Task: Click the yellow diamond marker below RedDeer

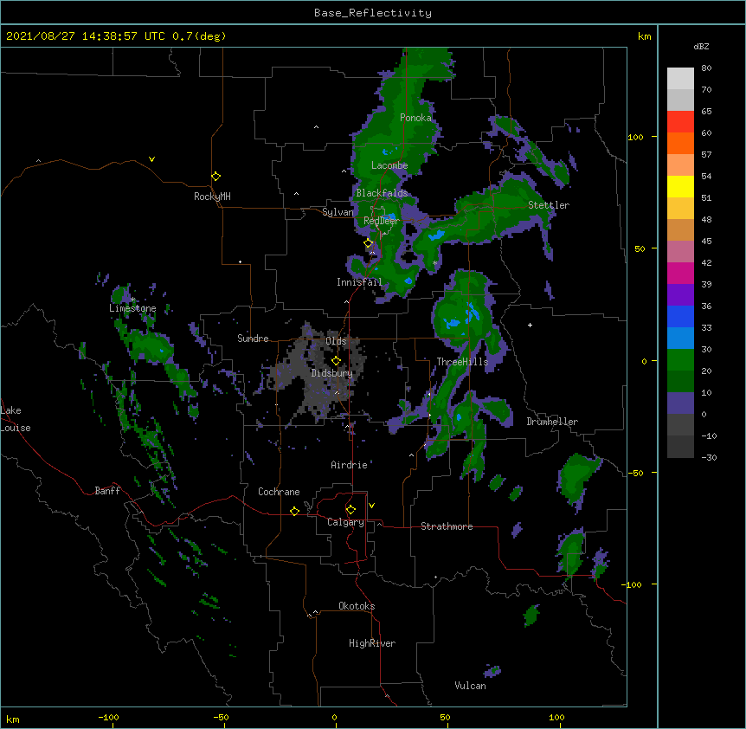Action: point(368,243)
